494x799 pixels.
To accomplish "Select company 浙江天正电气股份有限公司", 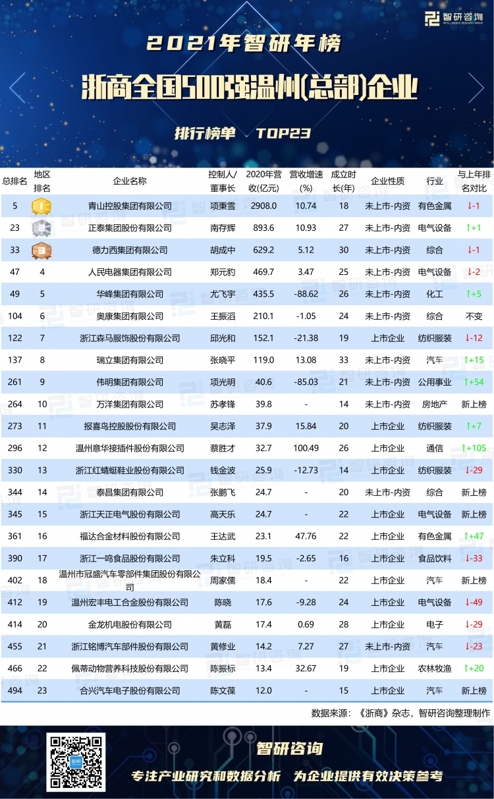I will (x=130, y=514).
